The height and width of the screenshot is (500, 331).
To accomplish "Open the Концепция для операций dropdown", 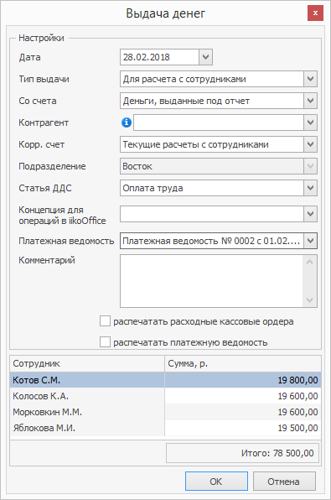I will tap(310, 214).
